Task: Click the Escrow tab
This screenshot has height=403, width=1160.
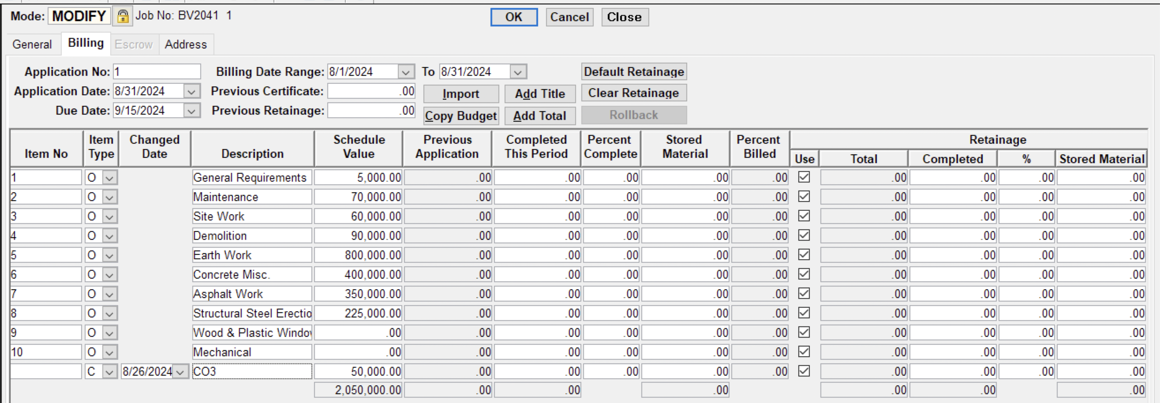Action: (134, 44)
